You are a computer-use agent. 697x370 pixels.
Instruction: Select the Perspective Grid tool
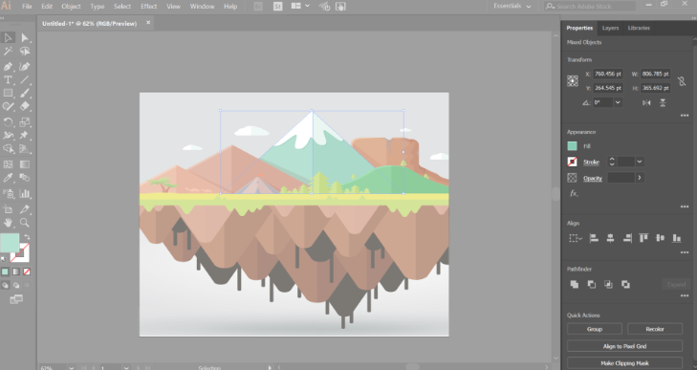click(x=25, y=149)
